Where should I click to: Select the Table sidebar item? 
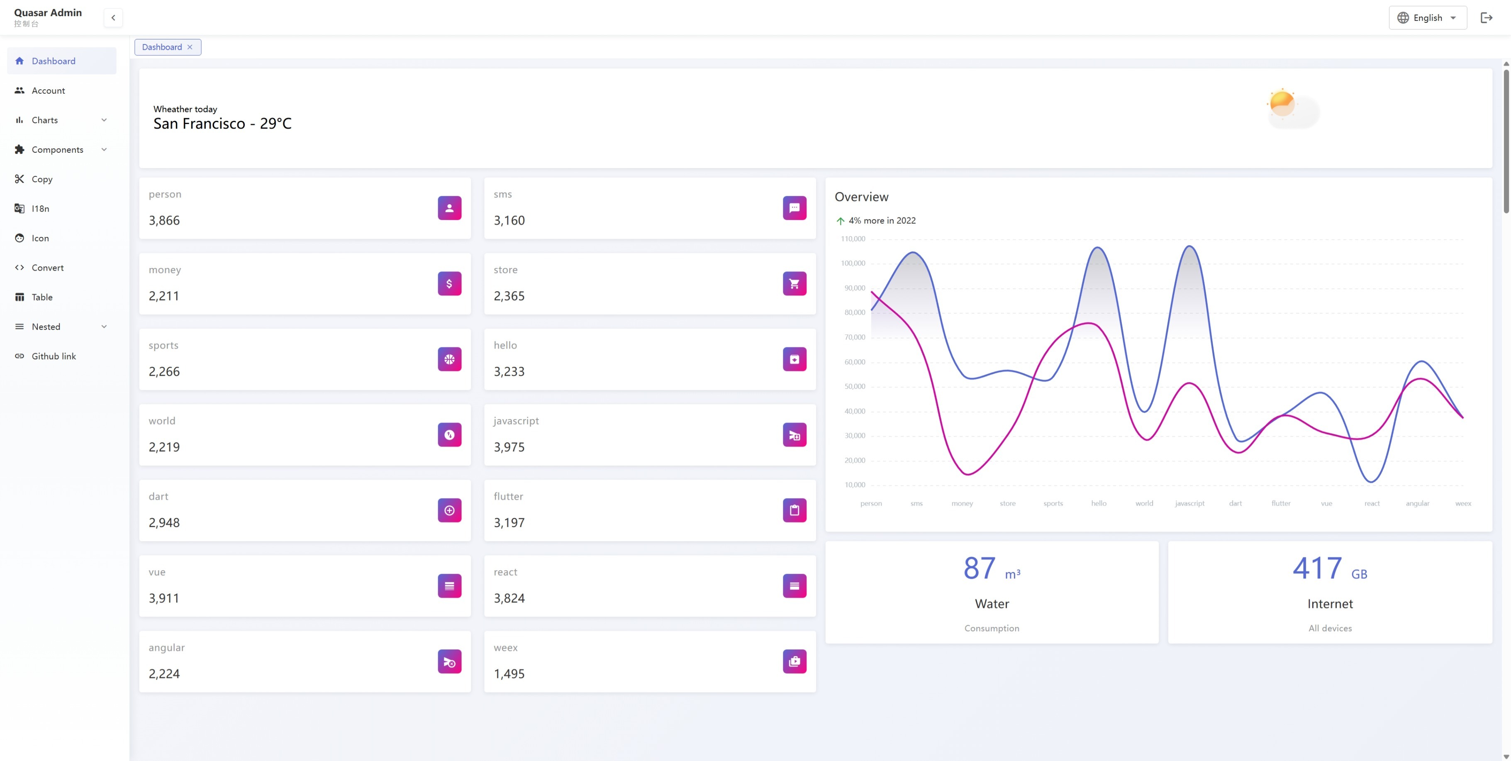(x=42, y=297)
